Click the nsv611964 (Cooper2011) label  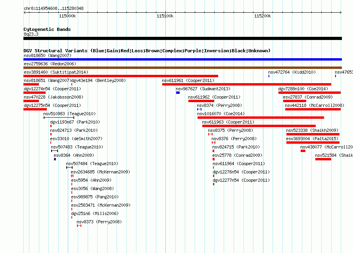pyautogui.click(x=239, y=164)
